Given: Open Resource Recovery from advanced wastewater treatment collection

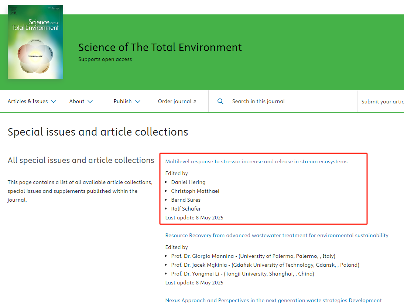Looking at the screenshot, I should 277,235.
